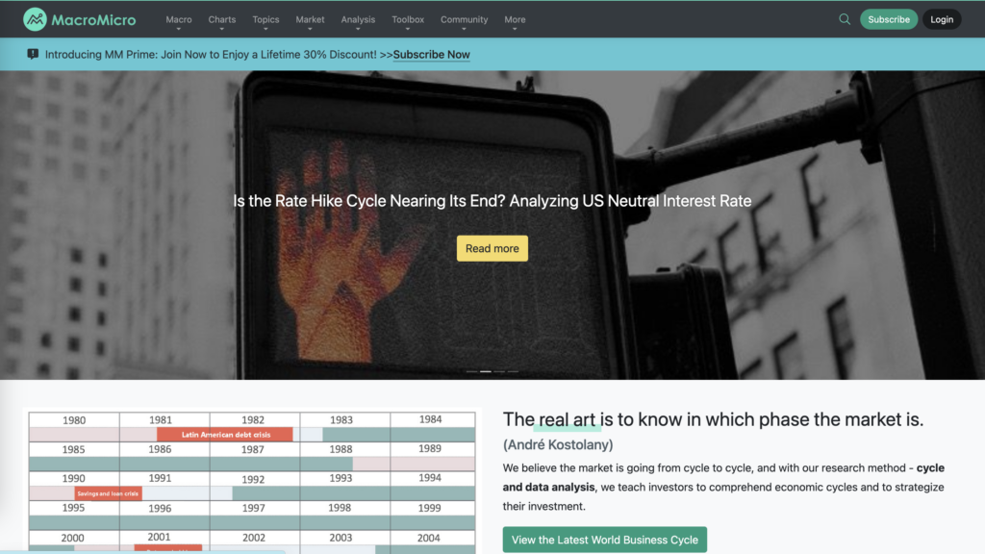The width and height of the screenshot is (985, 554).
Task: Click the Subscribe Now link
Action: [431, 55]
